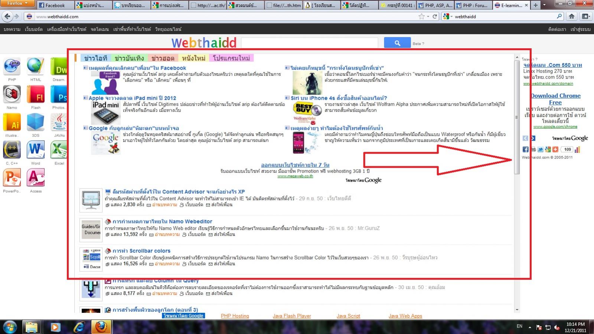Open the Excel category icon
Screen dimensions: 594x334
(x=59, y=150)
